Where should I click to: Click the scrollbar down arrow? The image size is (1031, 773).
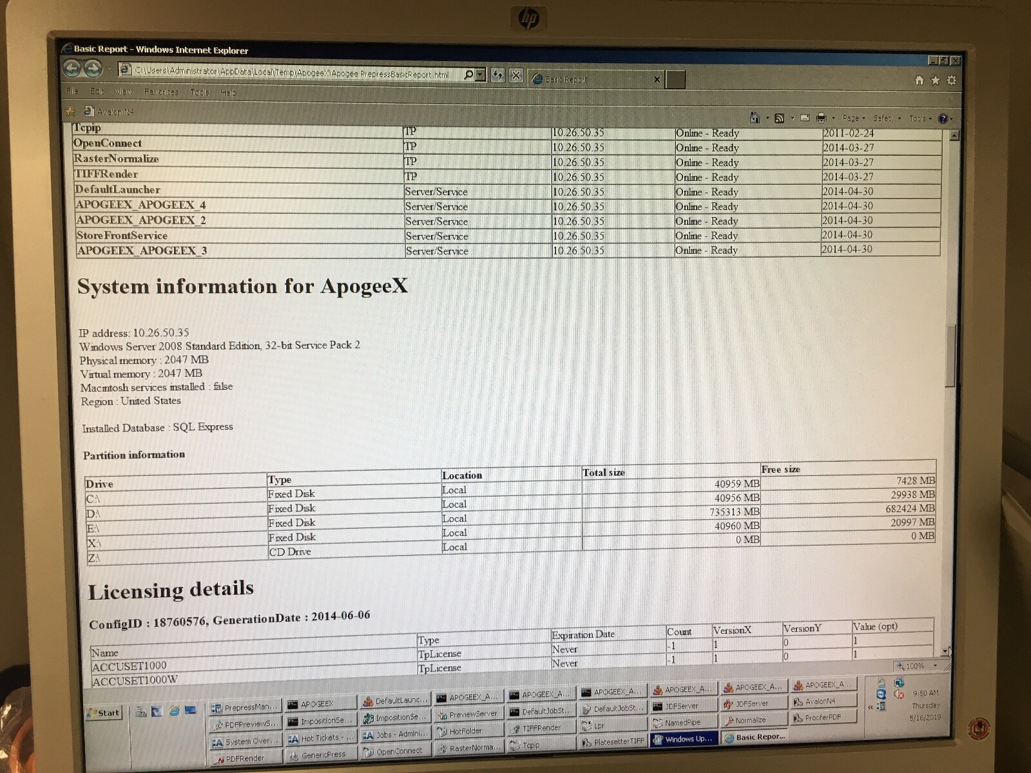(x=945, y=651)
